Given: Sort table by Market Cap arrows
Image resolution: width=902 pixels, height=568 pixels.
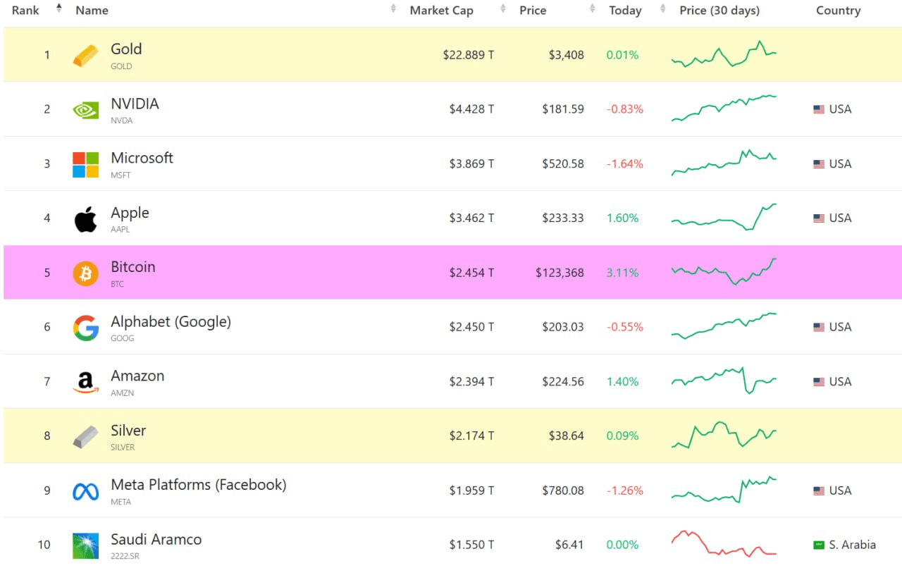Looking at the screenshot, I should click(503, 9).
